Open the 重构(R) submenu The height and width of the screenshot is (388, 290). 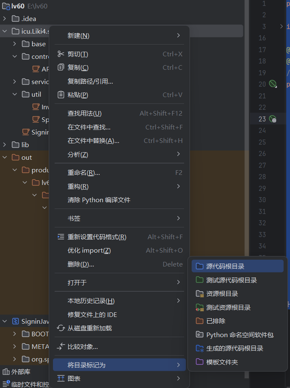[119, 186]
